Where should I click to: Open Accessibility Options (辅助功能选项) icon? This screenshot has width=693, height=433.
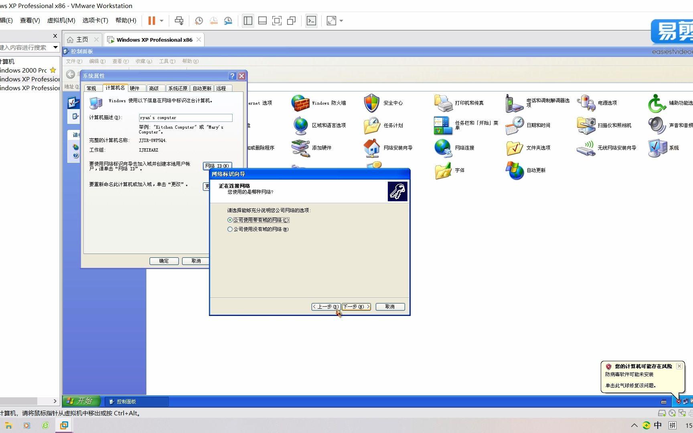point(657,103)
